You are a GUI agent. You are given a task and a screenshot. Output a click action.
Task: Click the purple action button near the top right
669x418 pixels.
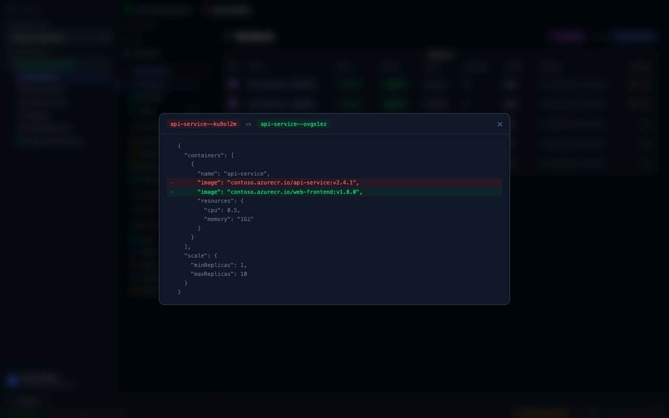(x=566, y=36)
